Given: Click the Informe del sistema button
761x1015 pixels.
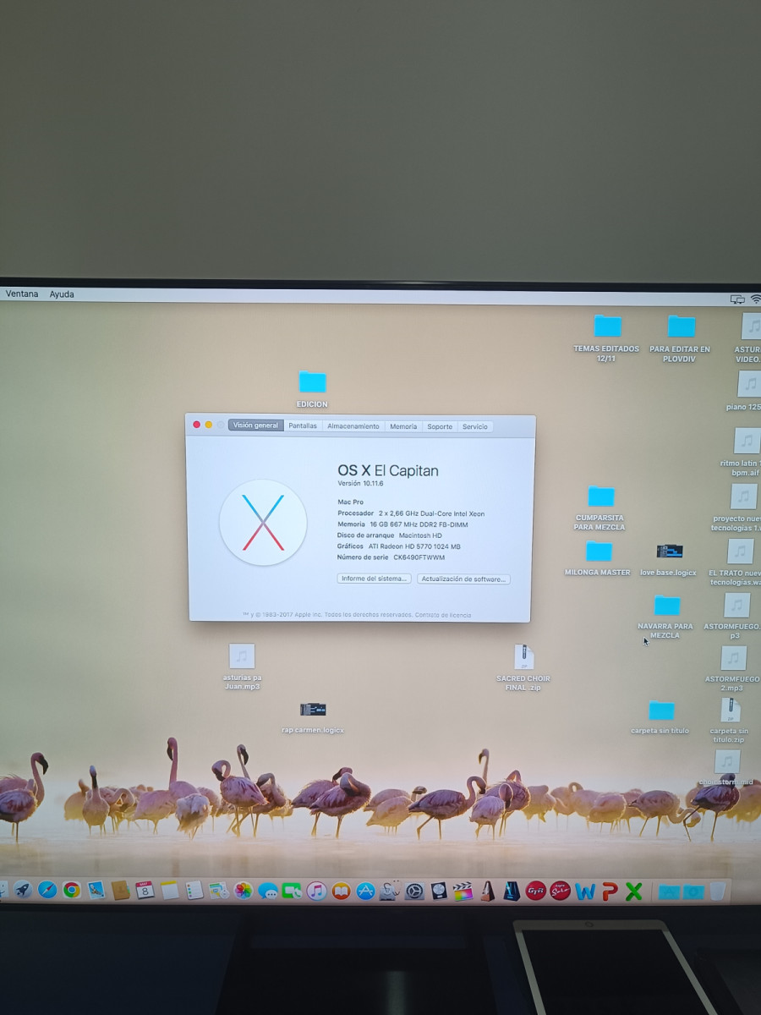Looking at the screenshot, I should click(374, 579).
